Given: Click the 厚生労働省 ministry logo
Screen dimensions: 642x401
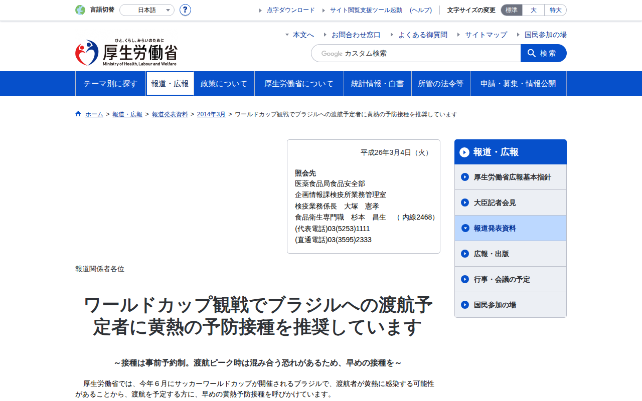Looking at the screenshot, I should click(126, 52).
